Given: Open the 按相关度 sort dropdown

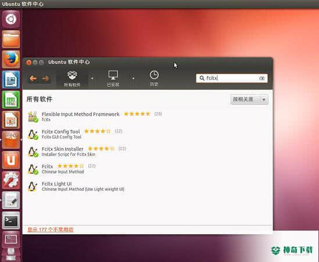Looking at the screenshot, I should tap(249, 99).
